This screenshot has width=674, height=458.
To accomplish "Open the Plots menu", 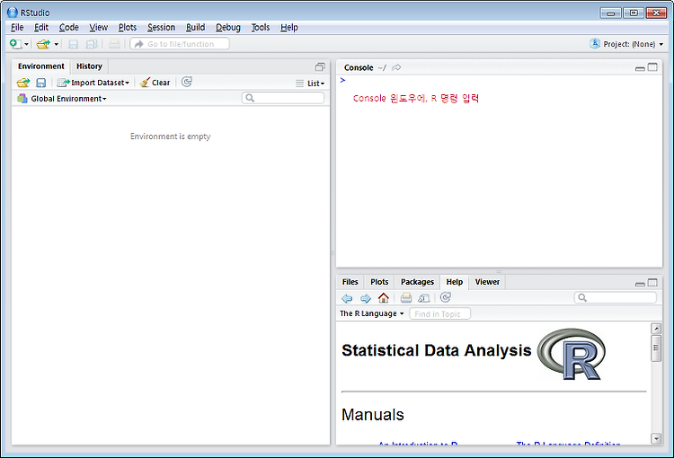I will [128, 27].
